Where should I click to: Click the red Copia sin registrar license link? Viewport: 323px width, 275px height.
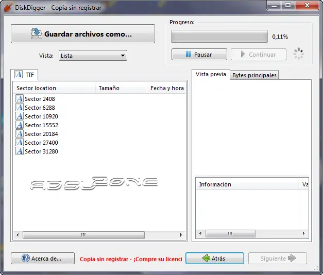tap(131, 259)
